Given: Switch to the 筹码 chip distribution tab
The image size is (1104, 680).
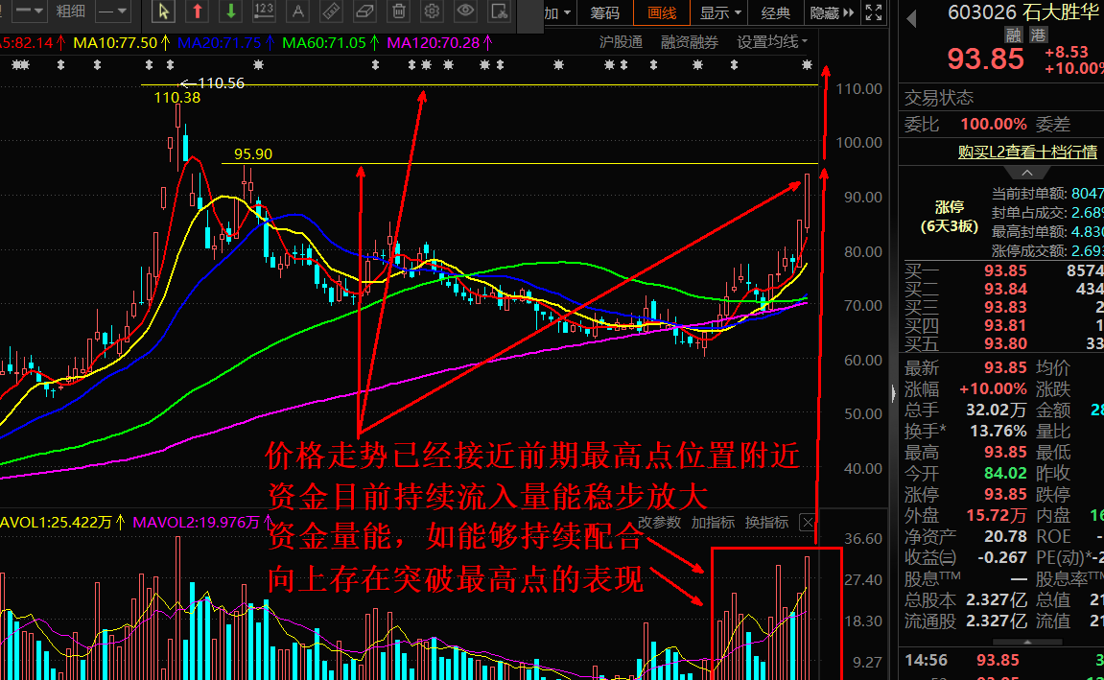Looking at the screenshot, I should click(x=605, y=12).
